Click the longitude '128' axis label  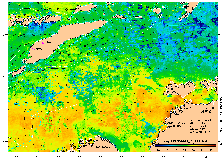(121, 157)
